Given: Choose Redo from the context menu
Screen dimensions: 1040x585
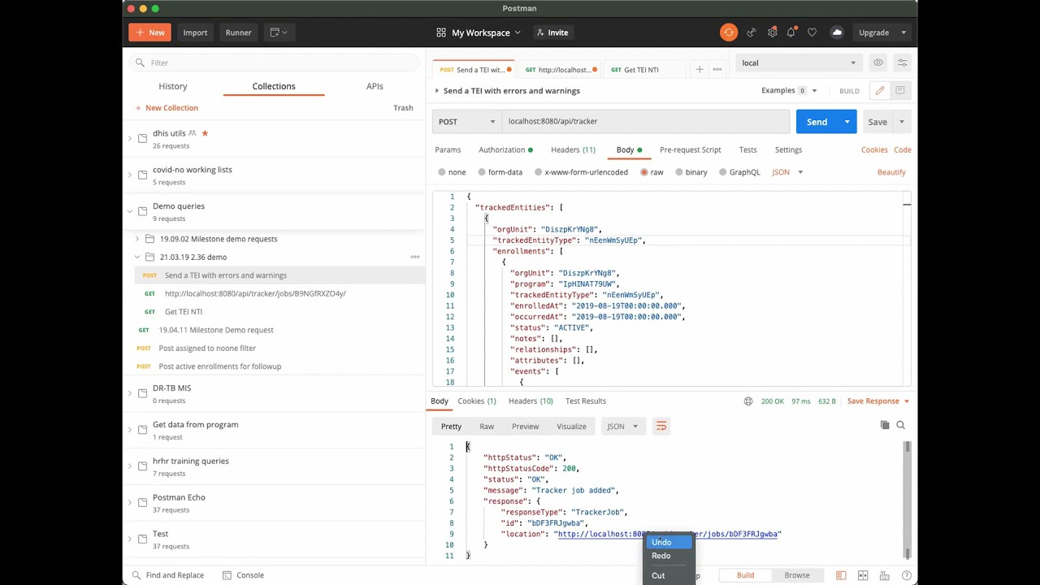Looking at the screenshot, I should (x=667, y=556).
